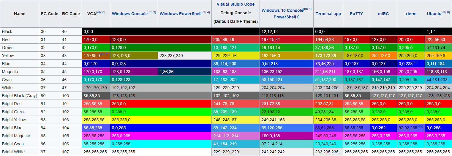Screen dimensions: 452x156
Task: Choose the 234,236,35 bright yellow swatch
Action: click(x=328, y=120)
